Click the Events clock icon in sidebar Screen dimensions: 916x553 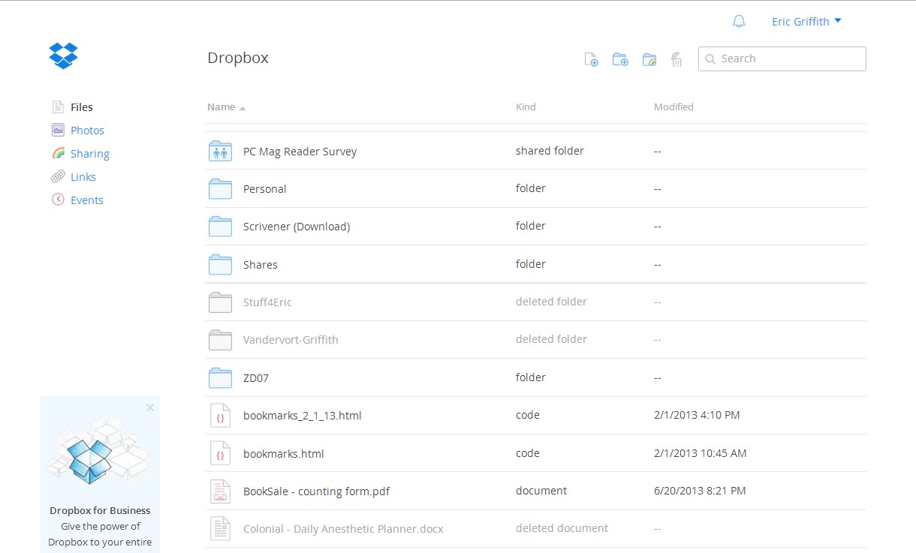click(x=58, y=200)
